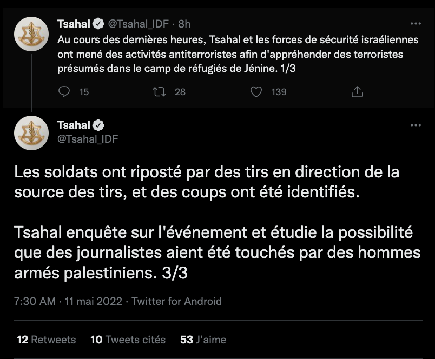This screenshot has height=359, width=435.
Task: Click the verified badge on the first tweet
Action: (98, 24)
